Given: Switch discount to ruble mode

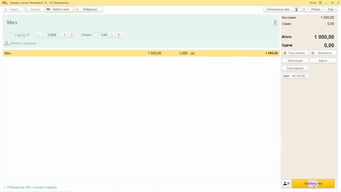Looking at the screenshot, I should pyautogui.click(x=119, y=35).
